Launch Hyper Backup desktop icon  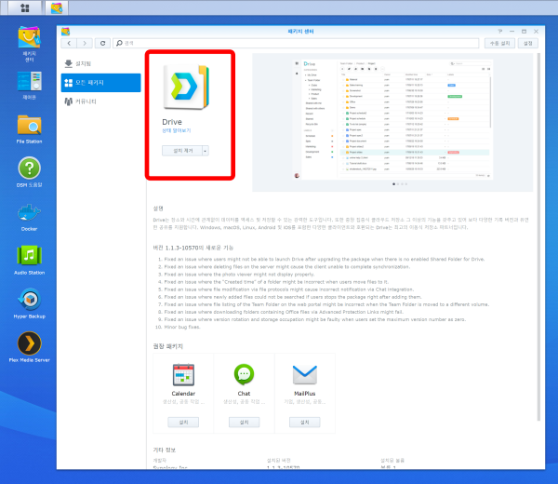pyautogui.click(x=29, y=303)
